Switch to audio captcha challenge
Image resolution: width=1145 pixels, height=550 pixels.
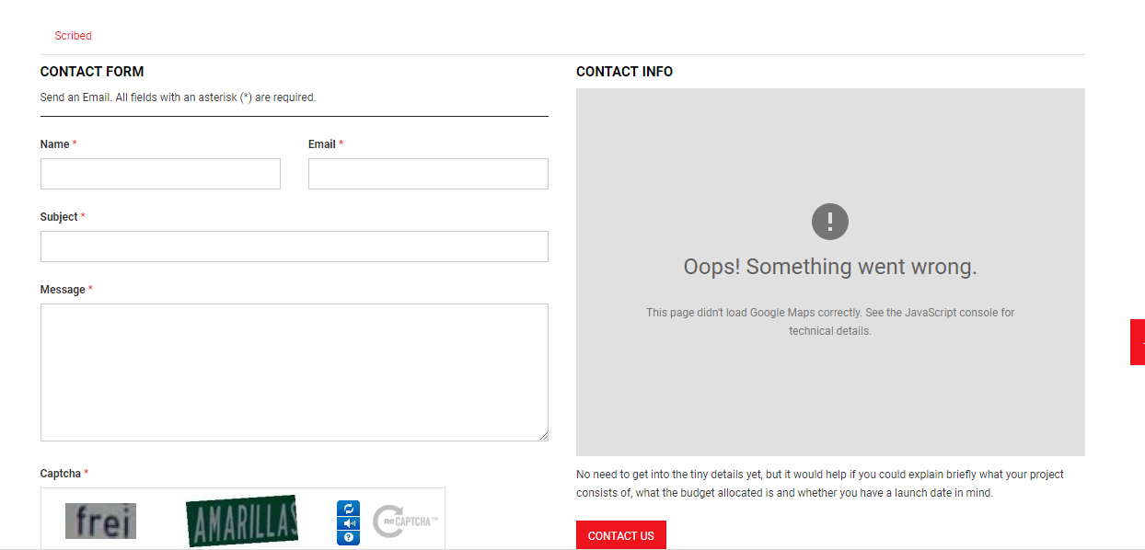point(348,523)
